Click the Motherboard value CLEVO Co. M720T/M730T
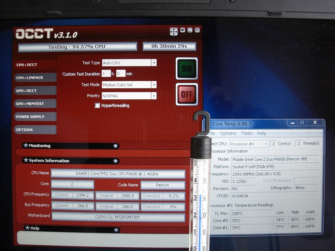Image resolution: width=335 pixels, height=251 pixels. [118, 217]
